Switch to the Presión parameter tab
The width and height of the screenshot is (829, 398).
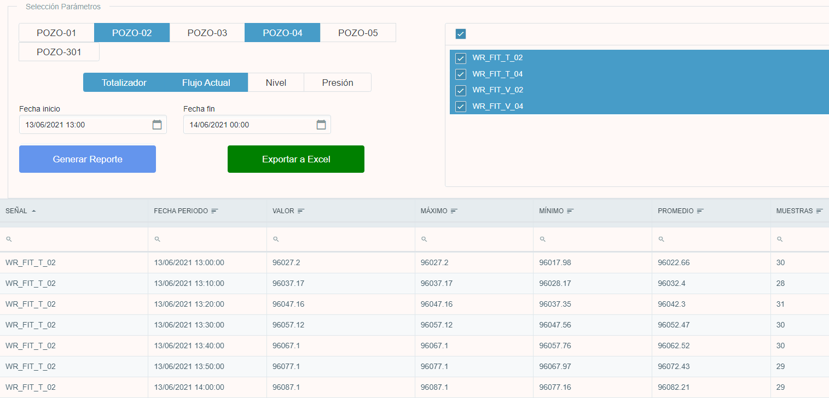[x=337, y=83]
